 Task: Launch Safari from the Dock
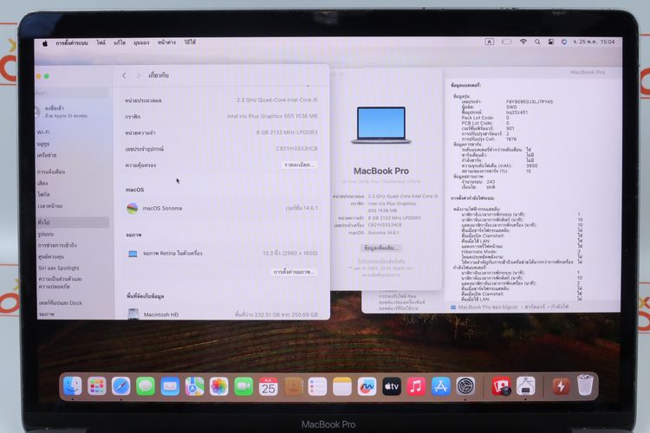point(121,386)
